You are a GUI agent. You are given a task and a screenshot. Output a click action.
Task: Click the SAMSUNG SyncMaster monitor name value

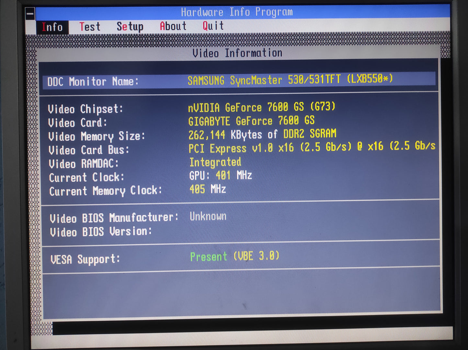pos(290,80)
